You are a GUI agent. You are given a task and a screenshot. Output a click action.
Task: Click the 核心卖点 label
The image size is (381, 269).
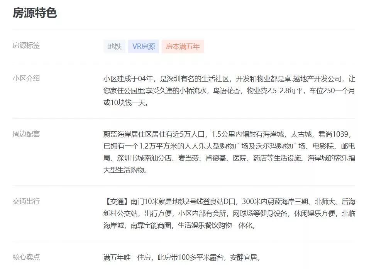pos(26,257)
